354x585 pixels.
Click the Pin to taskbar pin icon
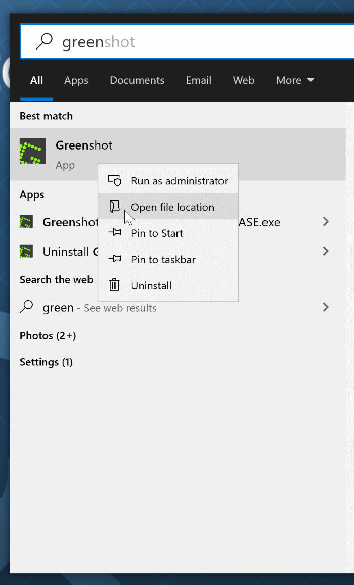[115, 259]
